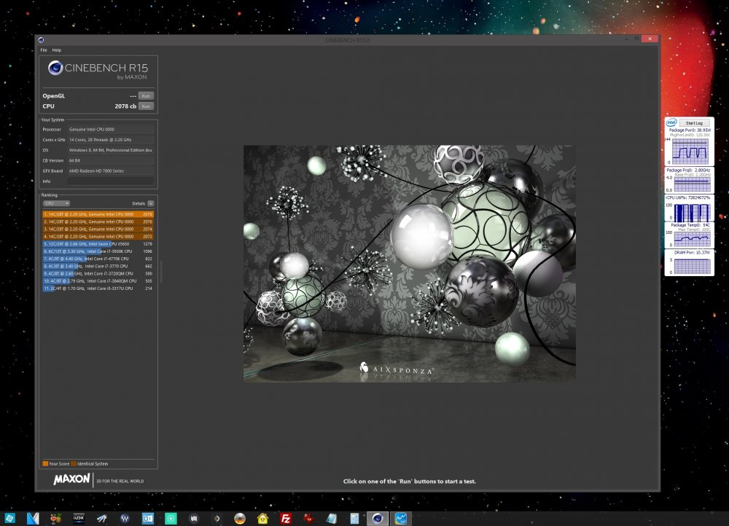The image size is (729, 526).
Task: Select the Core i7-4770K ranking row
Action: point(98,259)
